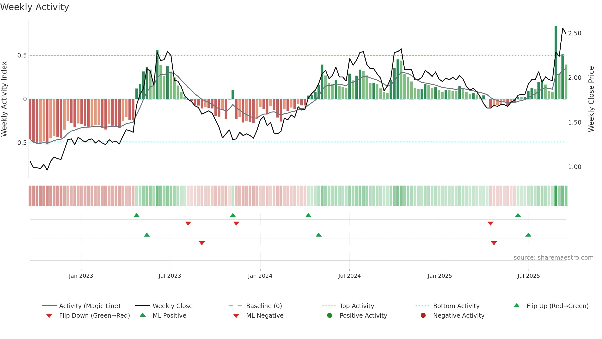This screenshot has height=339, width=602.
Task: Click the darkest green heat strip segment
Action: pyautogui.click(x=556, y=196)
